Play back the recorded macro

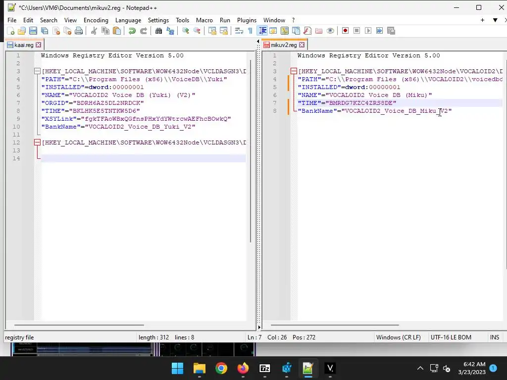click(x=368, y=31)
